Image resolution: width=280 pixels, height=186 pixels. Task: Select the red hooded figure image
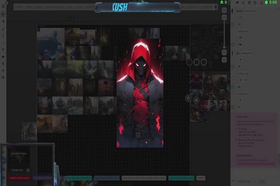coord(140,93)
